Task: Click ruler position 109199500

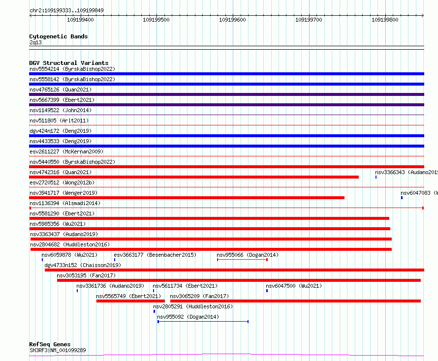Action: (x=156, y=20)
